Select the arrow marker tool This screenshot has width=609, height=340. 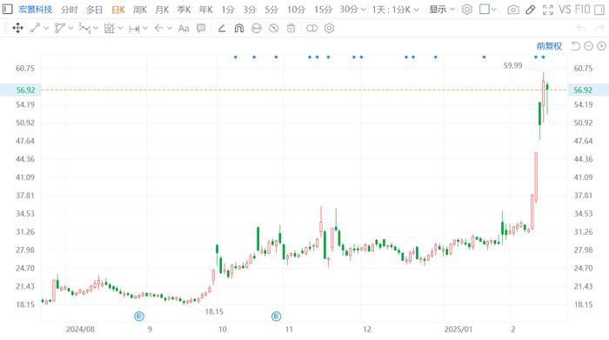159,28
